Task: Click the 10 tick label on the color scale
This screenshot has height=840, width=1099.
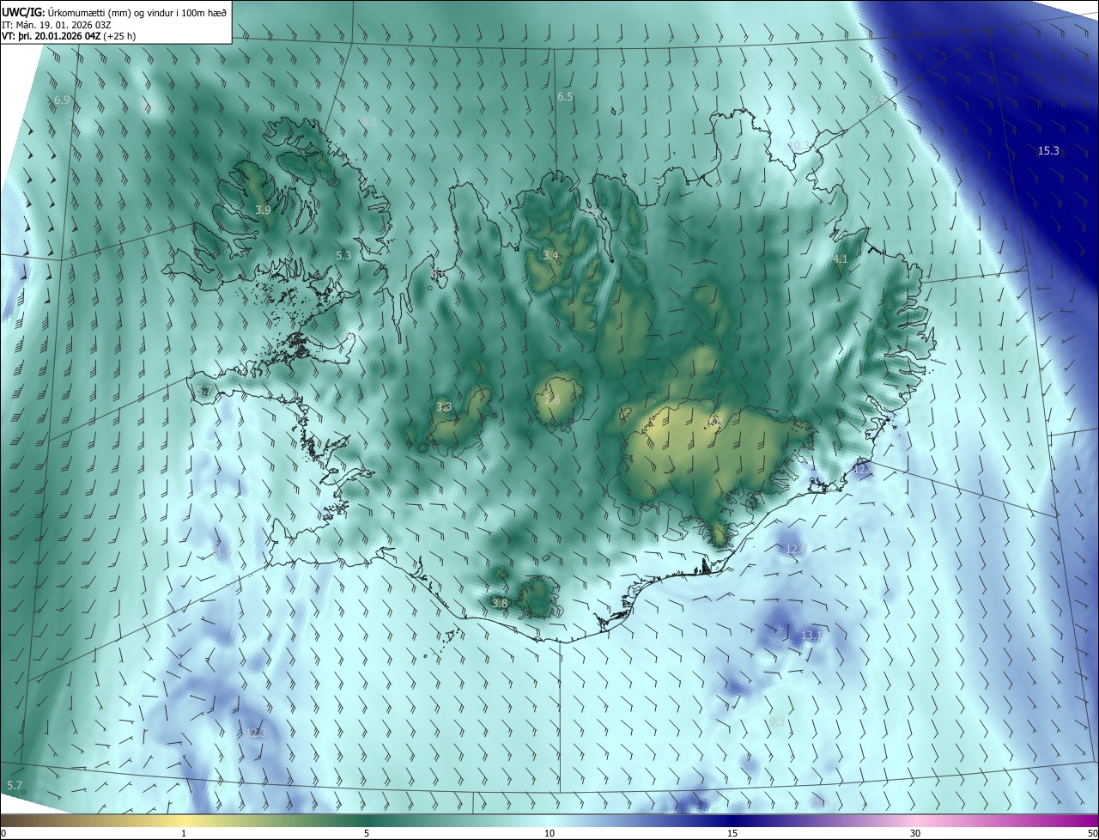Action: click(x=549, y=833)
